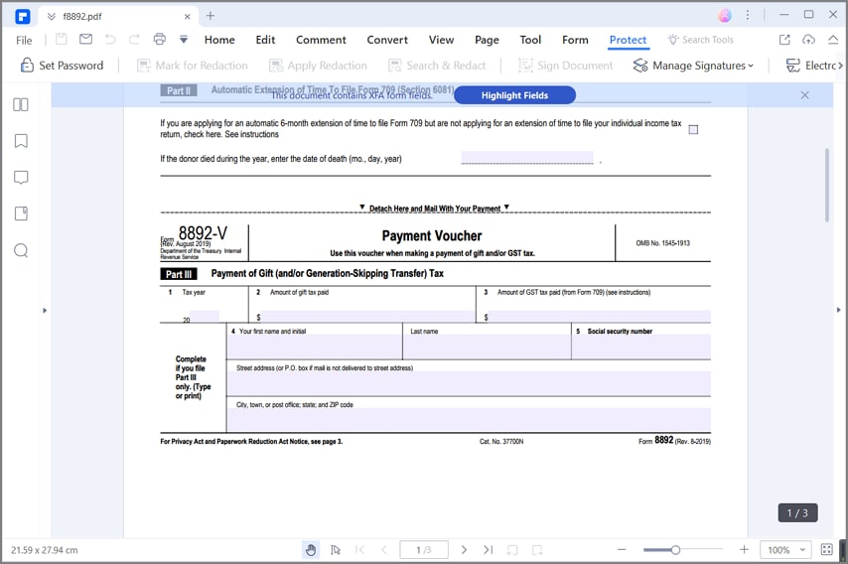Go to first page icon
Viewport: 848px width, 564px height.
(x=359, y=550)
